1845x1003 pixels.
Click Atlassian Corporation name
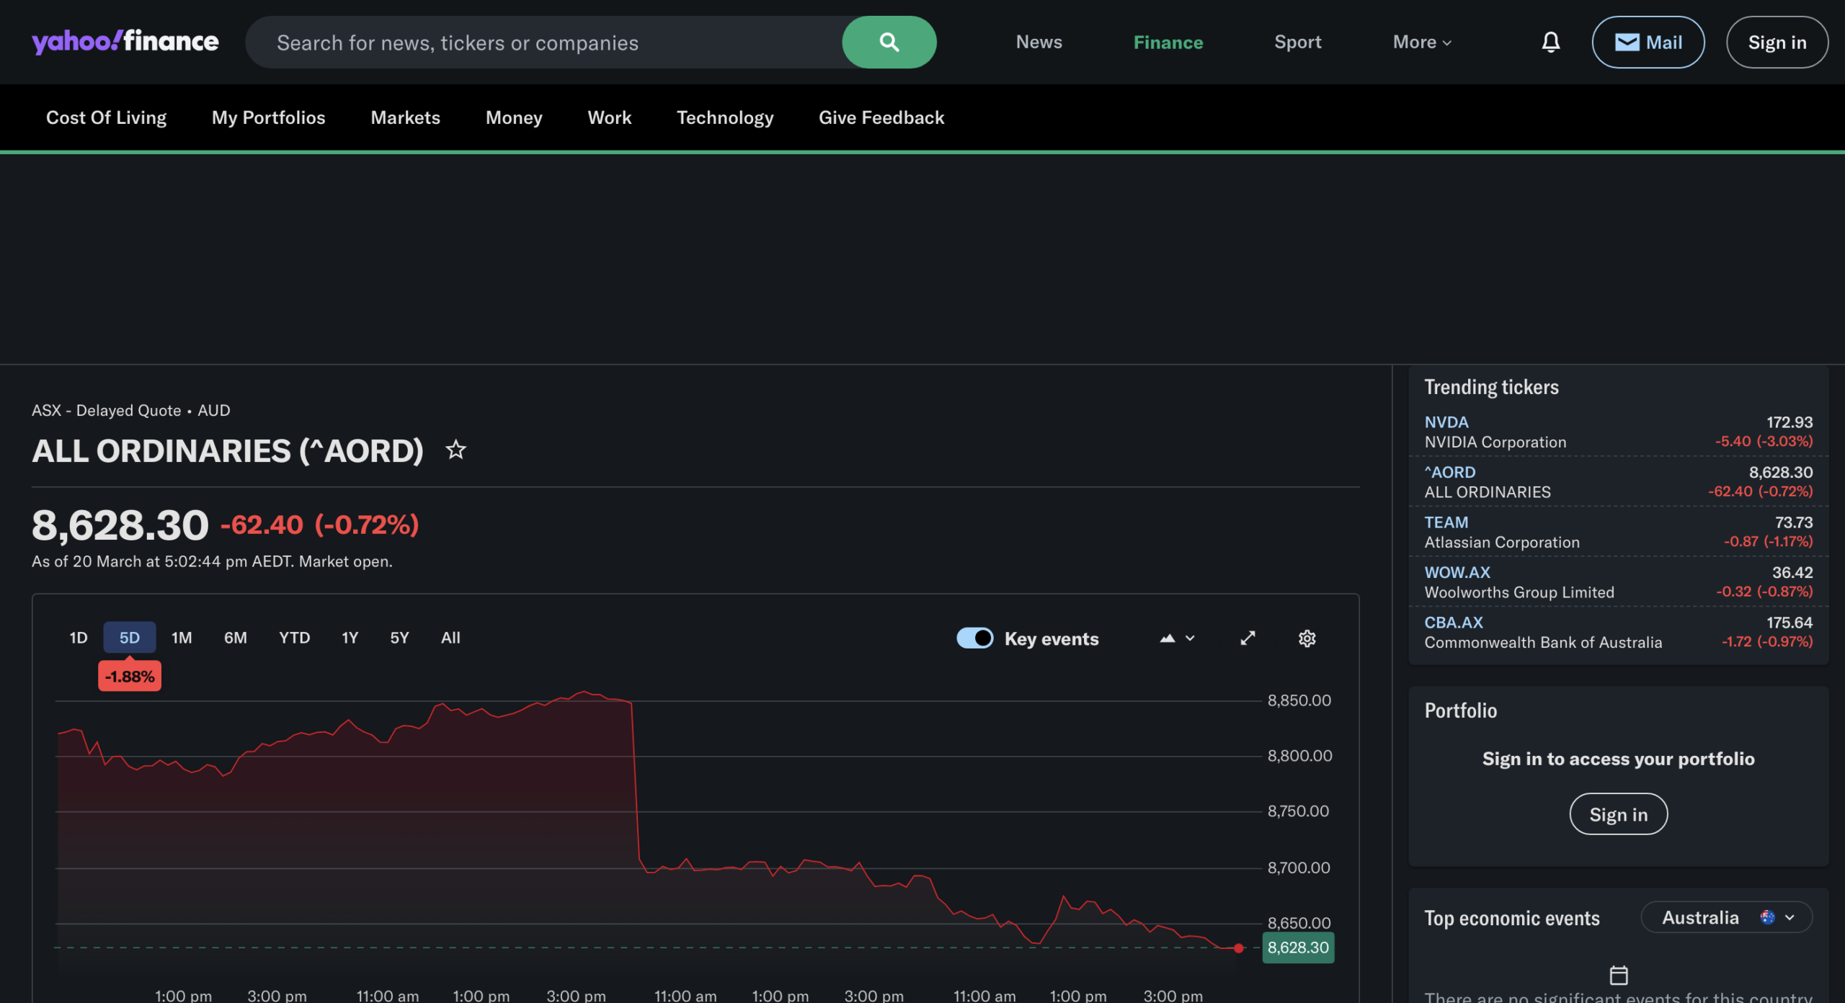click(x=1502, y=543)
